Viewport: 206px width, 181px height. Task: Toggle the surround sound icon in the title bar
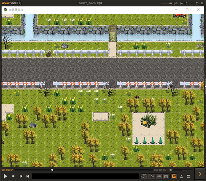pyautogui.click(x=176, y=3)
